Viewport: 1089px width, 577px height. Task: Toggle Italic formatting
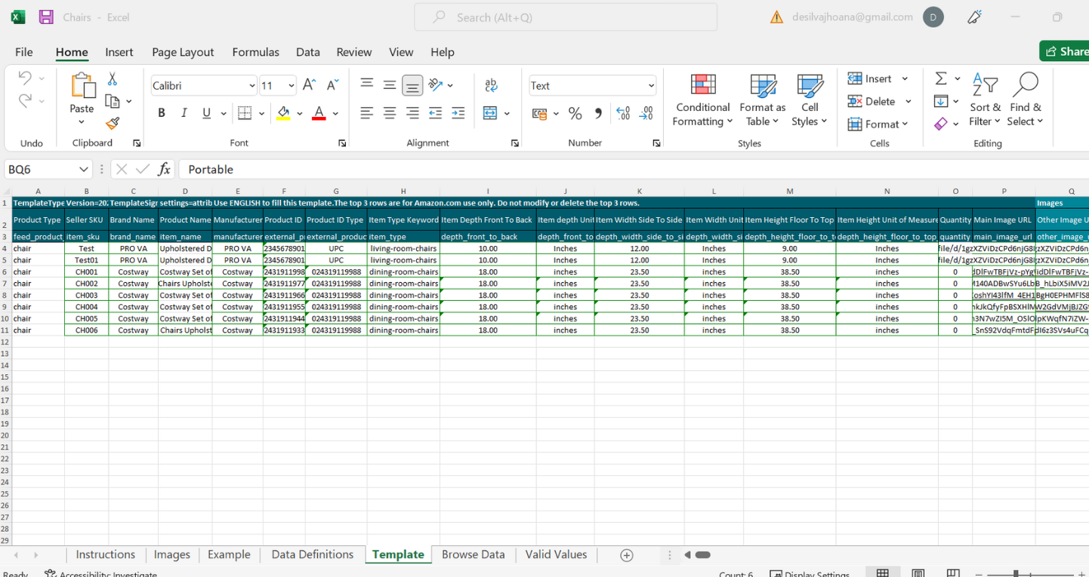point(184,113)
